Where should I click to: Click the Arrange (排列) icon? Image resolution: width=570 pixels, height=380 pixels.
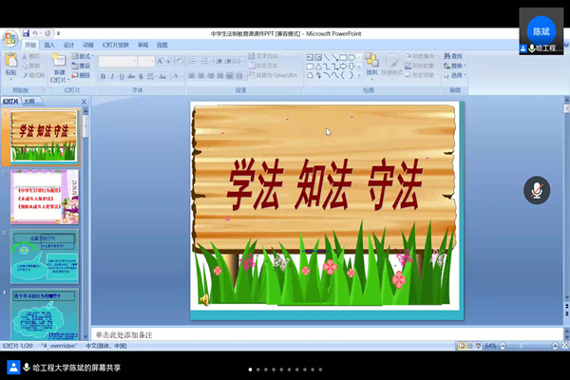click(x=371, y=63)
